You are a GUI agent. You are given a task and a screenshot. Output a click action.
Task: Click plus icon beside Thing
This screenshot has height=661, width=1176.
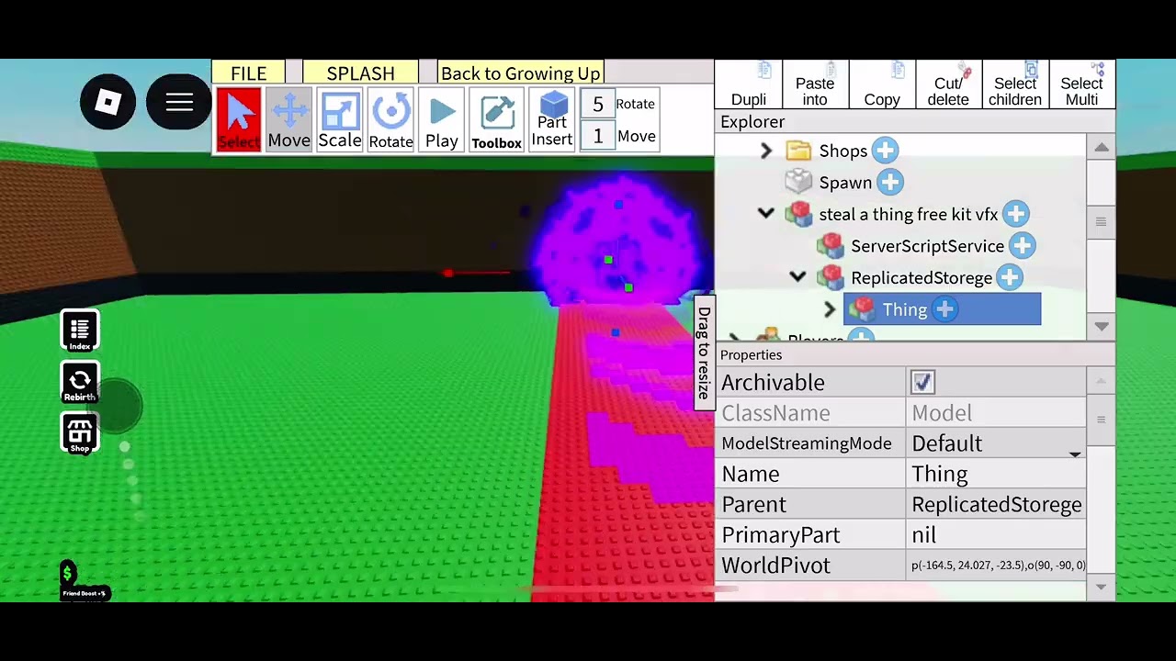point(944,309)
